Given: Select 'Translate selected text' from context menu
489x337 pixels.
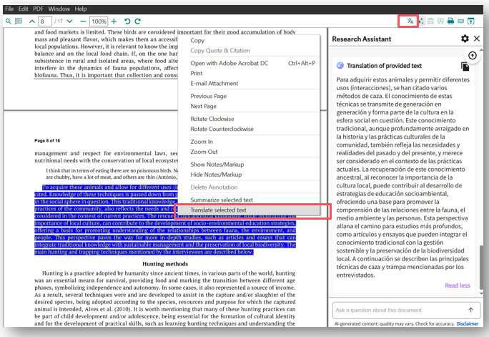Looking at the screenshot, I should tap(218, 210).
